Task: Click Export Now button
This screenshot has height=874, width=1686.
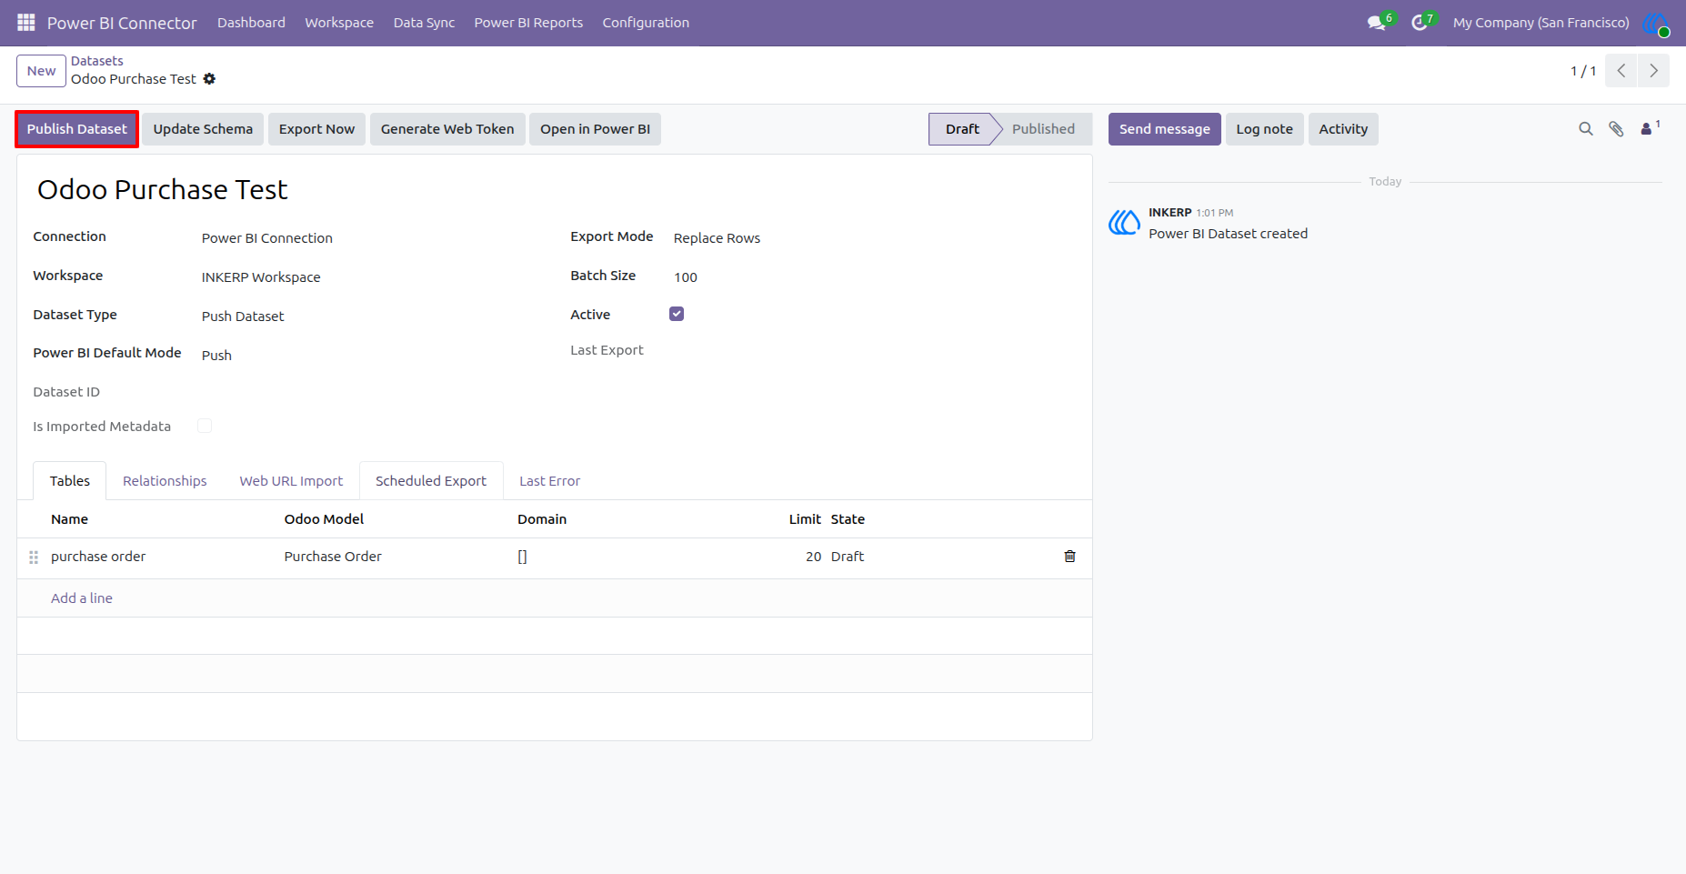Action: coord(316,129)
